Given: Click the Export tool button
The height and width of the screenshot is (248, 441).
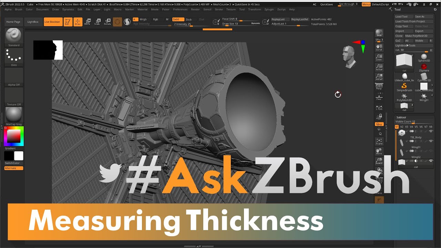Looking at the screenshot, I should coord(424,31).
